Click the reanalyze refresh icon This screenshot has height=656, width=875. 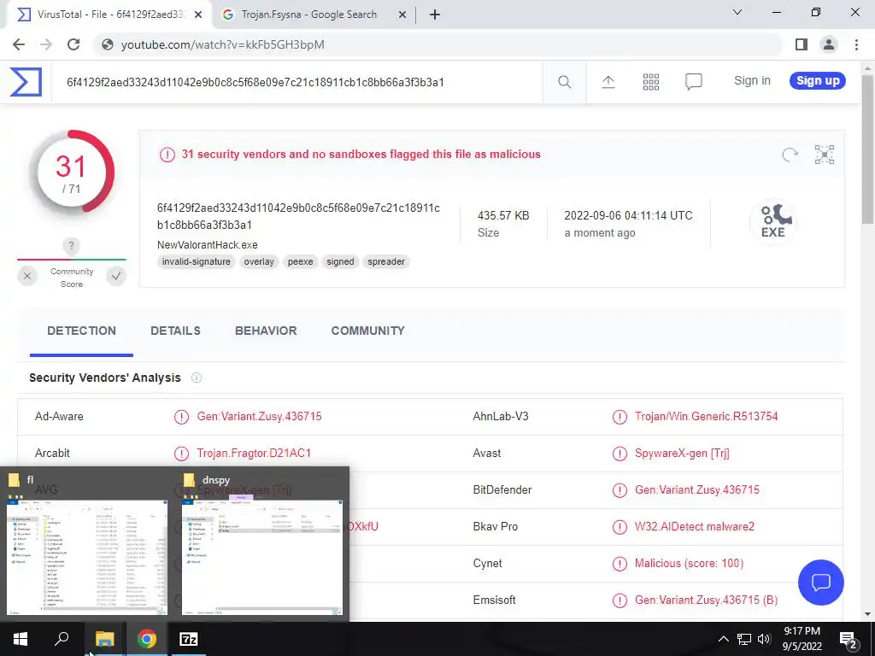click(x=790, y=155)
